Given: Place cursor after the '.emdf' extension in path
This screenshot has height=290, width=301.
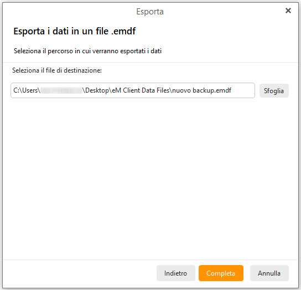Looking at the screenshot, I should (x=232, y=90).
